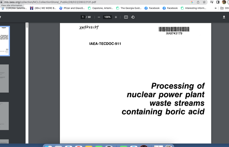This screenshot has width=229, height=147.
Task: Click the handwritten XA9743179 note
Action: (x=89, y=27)
